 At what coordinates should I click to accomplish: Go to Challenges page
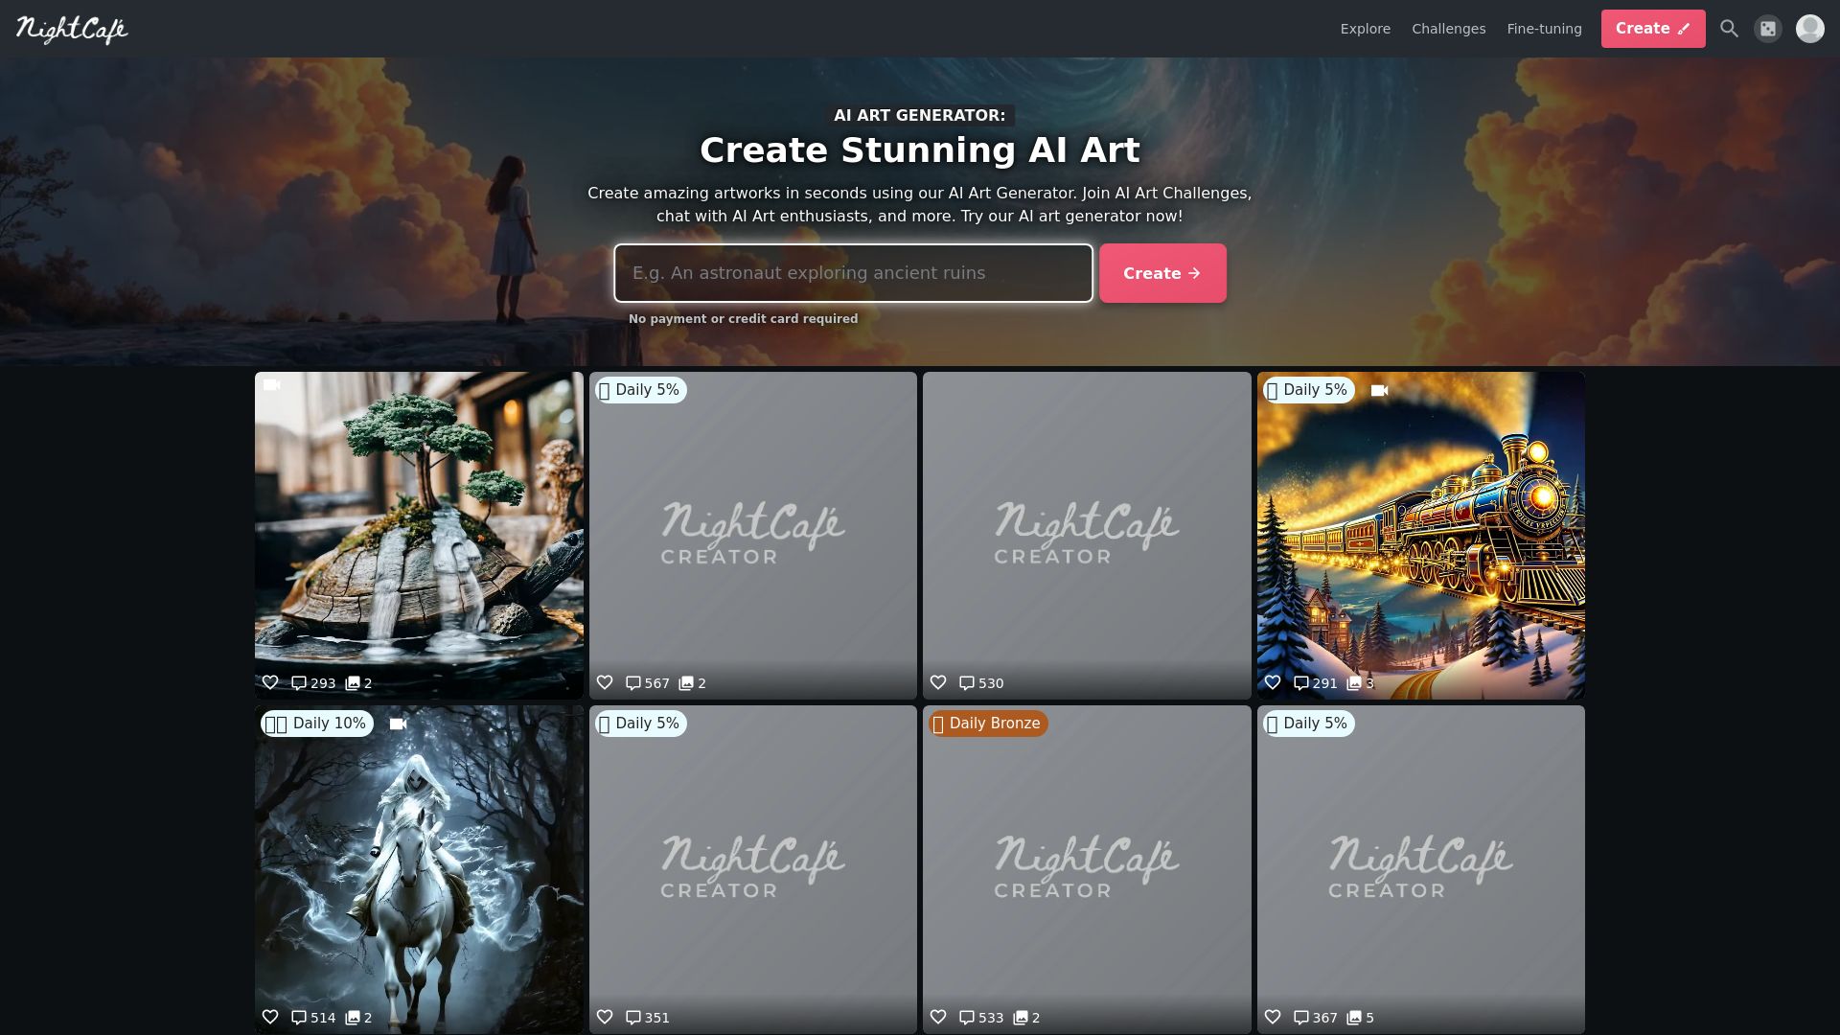1448,29
